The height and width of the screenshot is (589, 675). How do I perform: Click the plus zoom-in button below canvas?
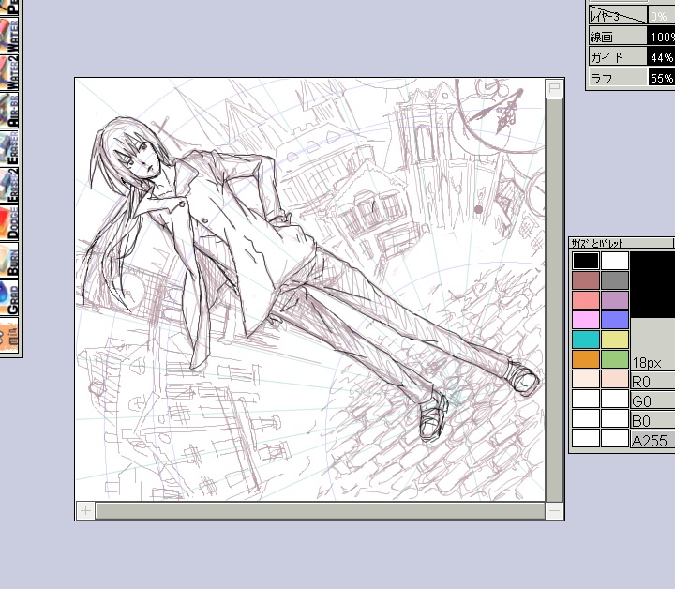point(85,510)
